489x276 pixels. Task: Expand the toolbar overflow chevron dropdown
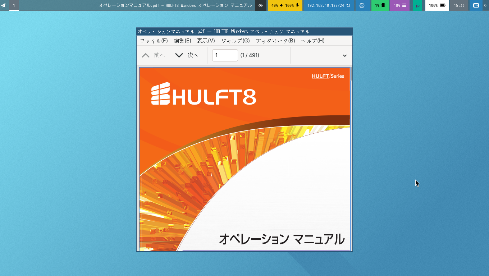coord(345,55)
